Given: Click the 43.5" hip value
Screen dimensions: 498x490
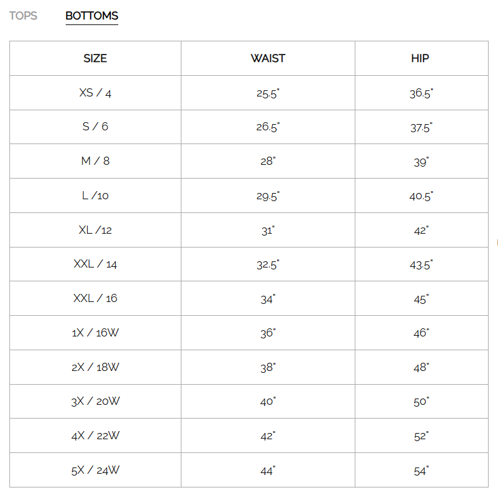Looking at the screenshot, I should [421, 264].
